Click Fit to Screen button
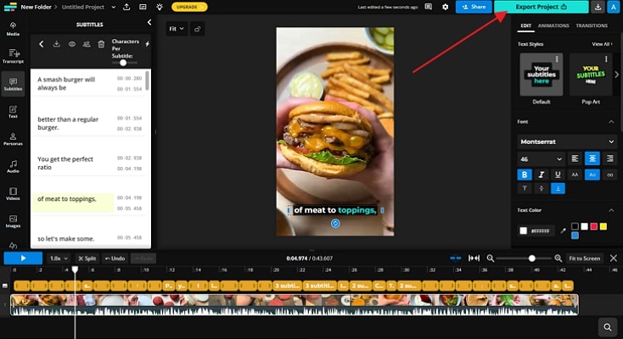 coord(585,258)
